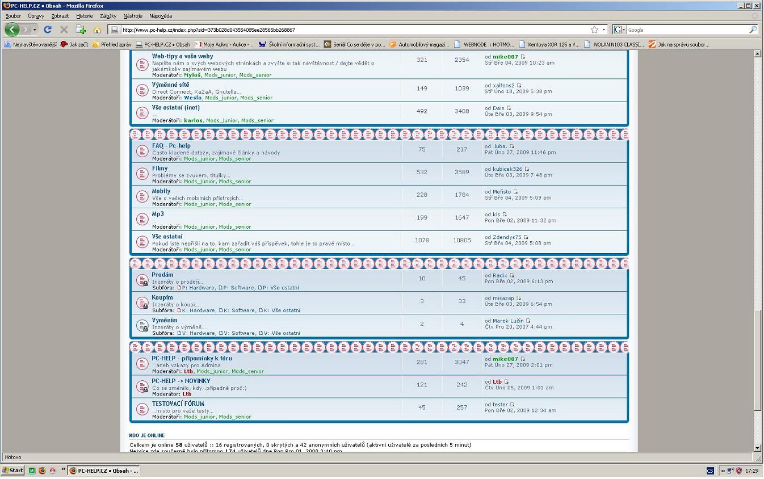The image size is (764, 479).
Task: Open a new tab using the toolbar icon
Action: (81, 30)
